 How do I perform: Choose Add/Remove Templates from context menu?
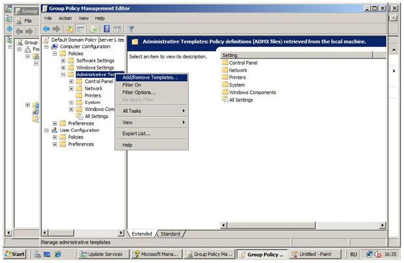[x=150, y=77]
